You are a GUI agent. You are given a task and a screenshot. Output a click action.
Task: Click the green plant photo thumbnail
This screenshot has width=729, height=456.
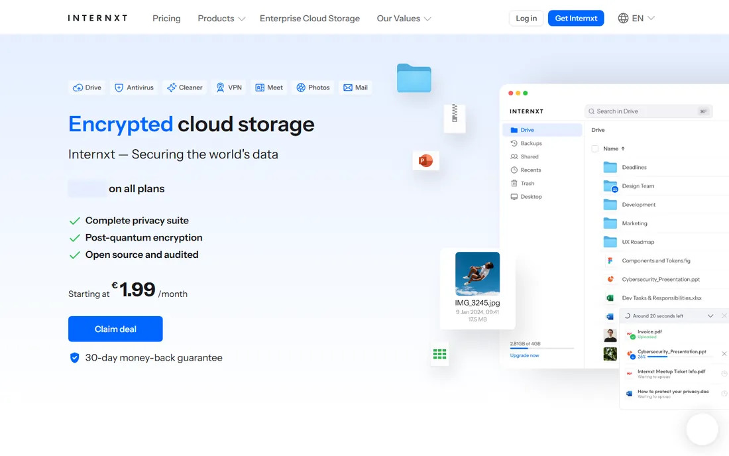[x=610, y=354]
